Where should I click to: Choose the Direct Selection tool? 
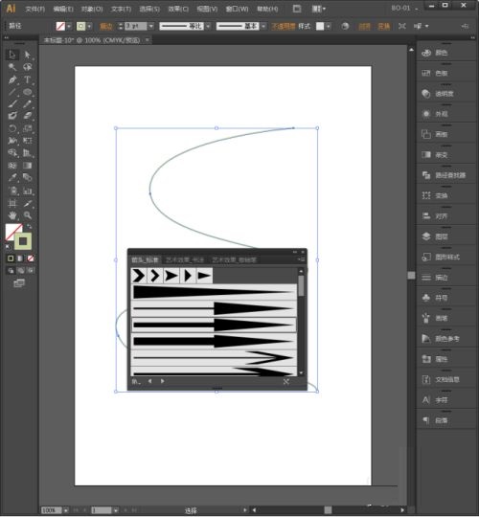point(28,55)
